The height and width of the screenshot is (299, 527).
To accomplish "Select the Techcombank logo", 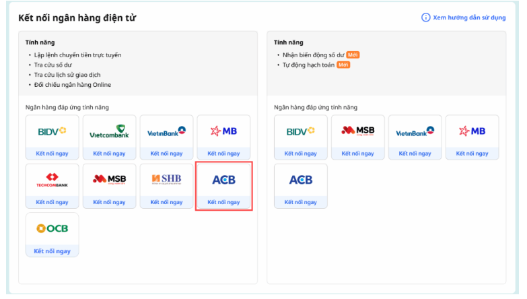I will [52, 180].
